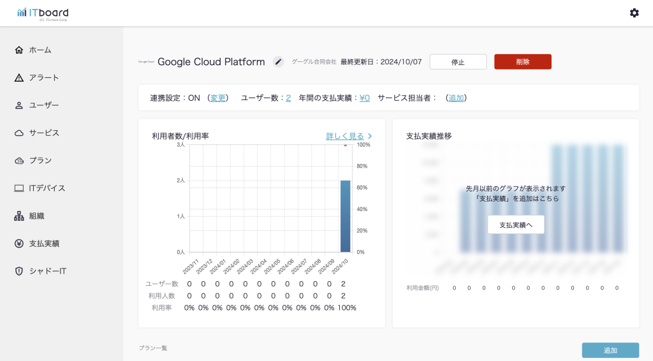Click 追加 link for service owner
653x361 pixels.
tap(456, 98)
